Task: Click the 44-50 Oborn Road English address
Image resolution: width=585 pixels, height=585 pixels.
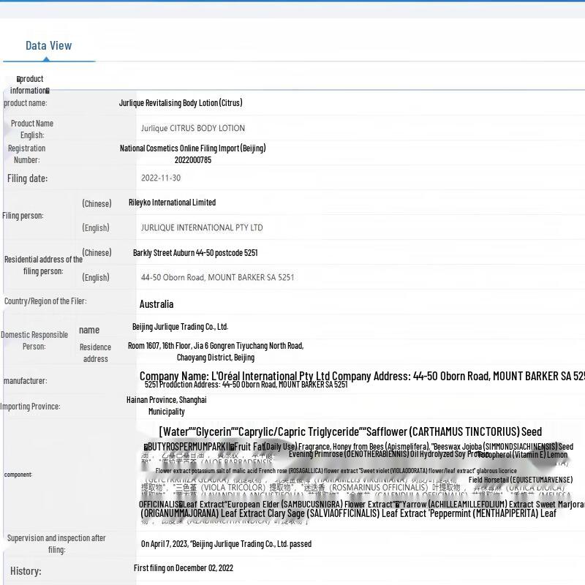Action: [x=217, y=277]
